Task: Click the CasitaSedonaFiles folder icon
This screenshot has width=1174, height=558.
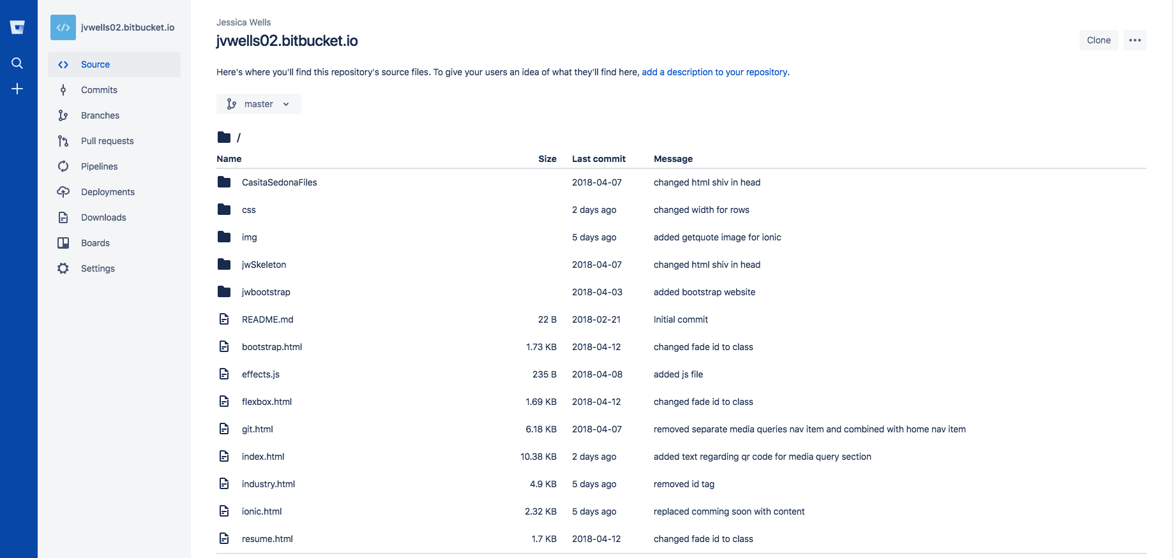Action: click(x=224, y=182)
